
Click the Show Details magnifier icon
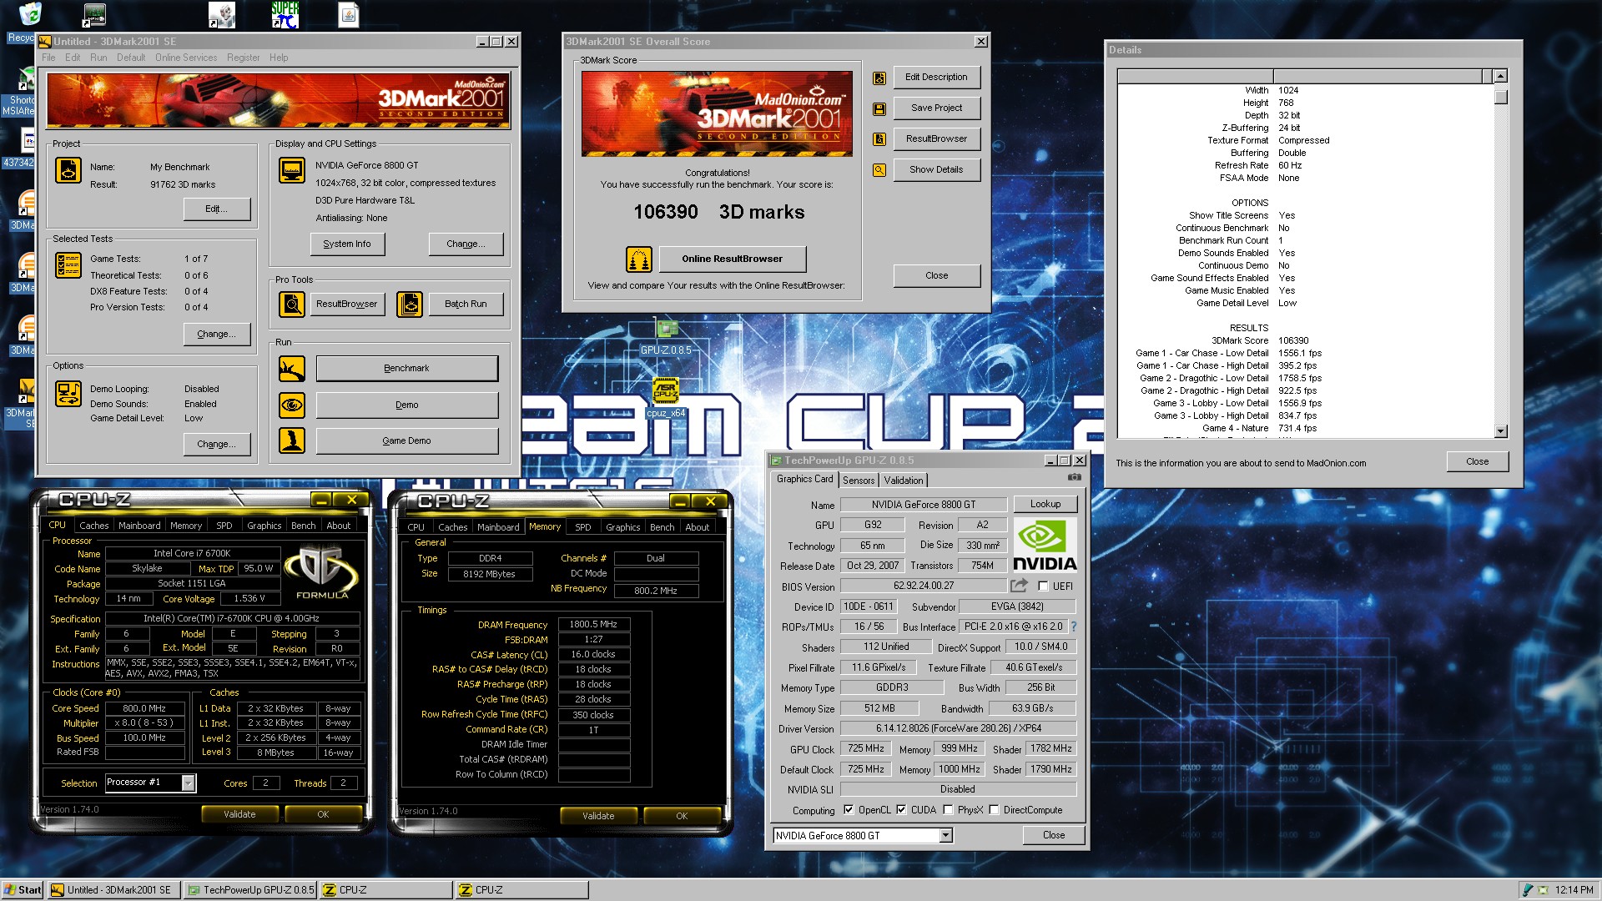(879, 170)
